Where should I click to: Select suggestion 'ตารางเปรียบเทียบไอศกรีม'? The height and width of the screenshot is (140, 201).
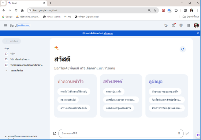point(74,108)
